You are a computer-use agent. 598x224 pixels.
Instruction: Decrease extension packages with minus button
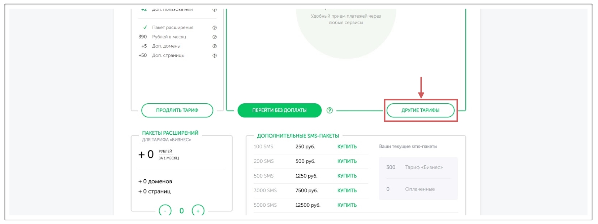coord(165,211)
